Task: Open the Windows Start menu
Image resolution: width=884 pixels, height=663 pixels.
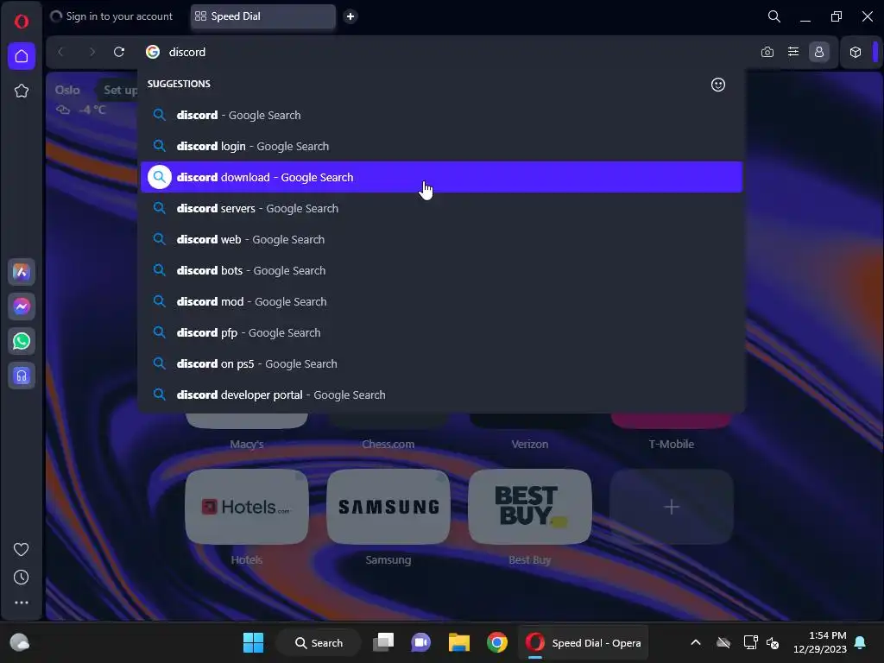Action: pyautogui.click(x=253, y=642)
